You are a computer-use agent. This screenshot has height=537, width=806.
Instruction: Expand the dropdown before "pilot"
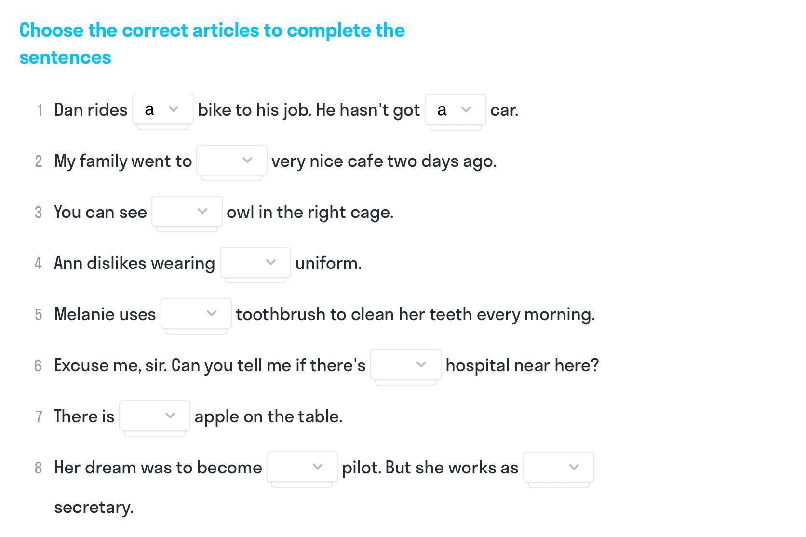pos(302,467)
